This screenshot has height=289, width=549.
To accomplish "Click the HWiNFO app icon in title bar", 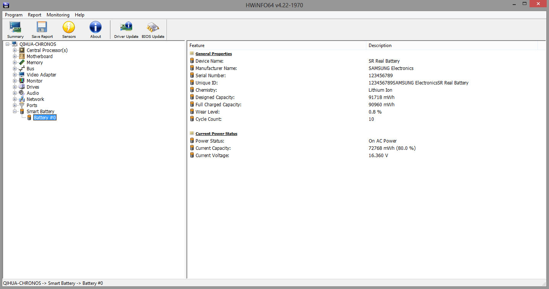I will pyautogui.click(x=6, y=5).
